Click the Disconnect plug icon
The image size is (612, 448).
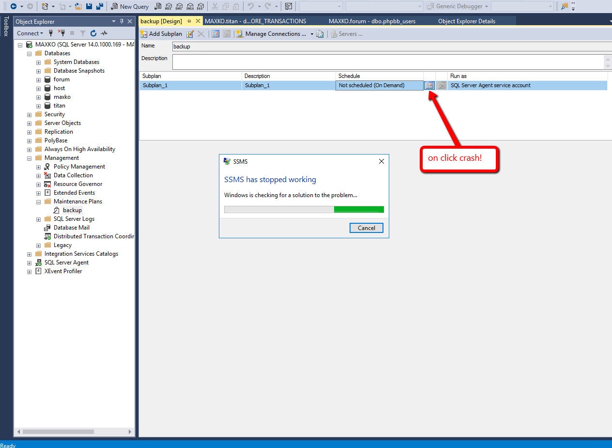click(x=61, y=33)
